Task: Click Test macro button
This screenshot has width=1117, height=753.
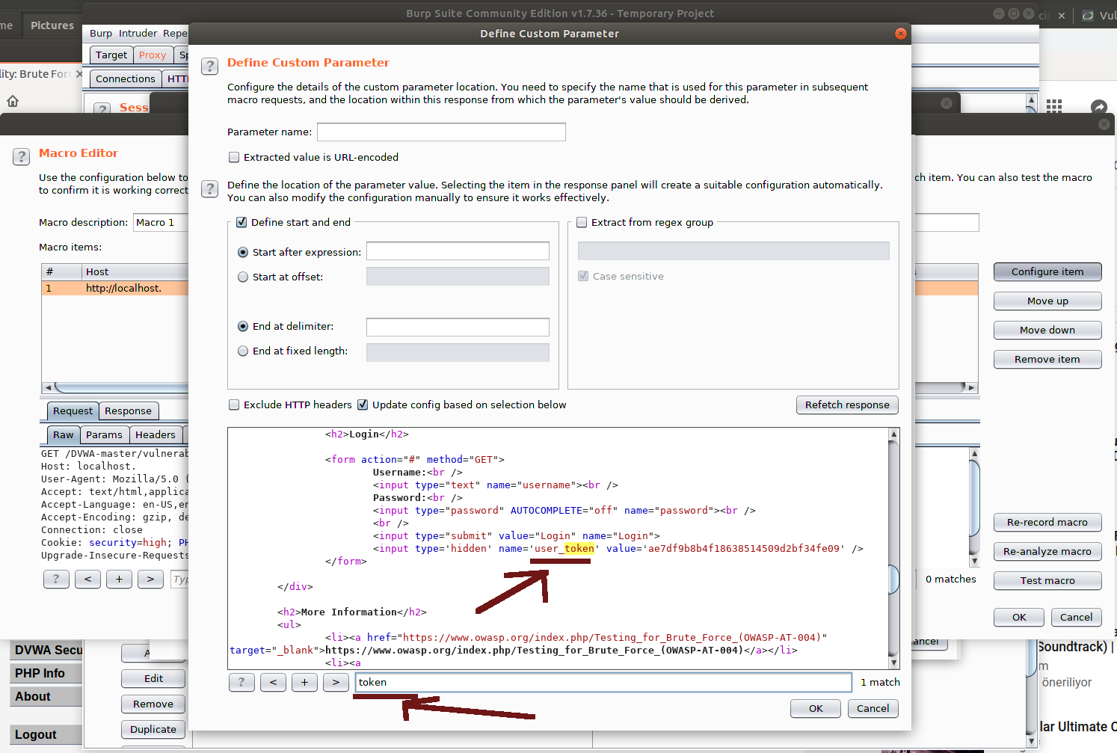Action: [1047, 580]
